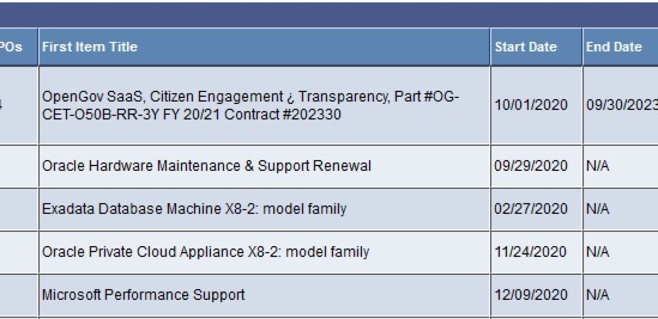The width and height of the screenshot is (658, 319).
Task: Click the 09/29/2020 start date cell
Action: (531, 166)
